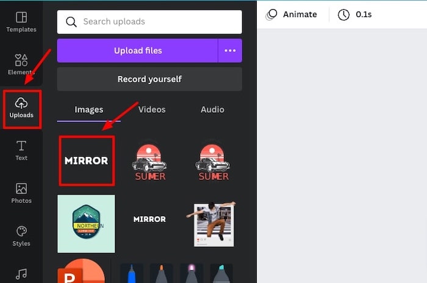Open the Templates sidebar panel
427x283 pixels.
click(x=21, y=22)
